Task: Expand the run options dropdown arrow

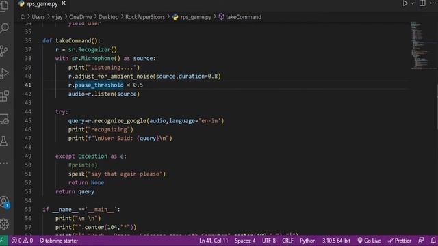Action: (x=412, y=3)
